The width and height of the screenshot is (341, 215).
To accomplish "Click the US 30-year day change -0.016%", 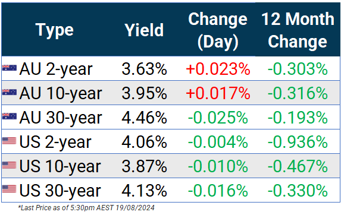I will tap(218, 191).
